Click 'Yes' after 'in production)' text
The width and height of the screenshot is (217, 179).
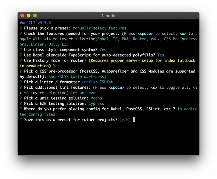[x=56, y=66]
